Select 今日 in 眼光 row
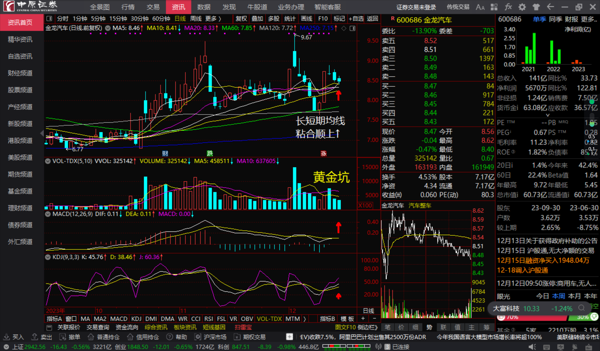 coord(542,296)
